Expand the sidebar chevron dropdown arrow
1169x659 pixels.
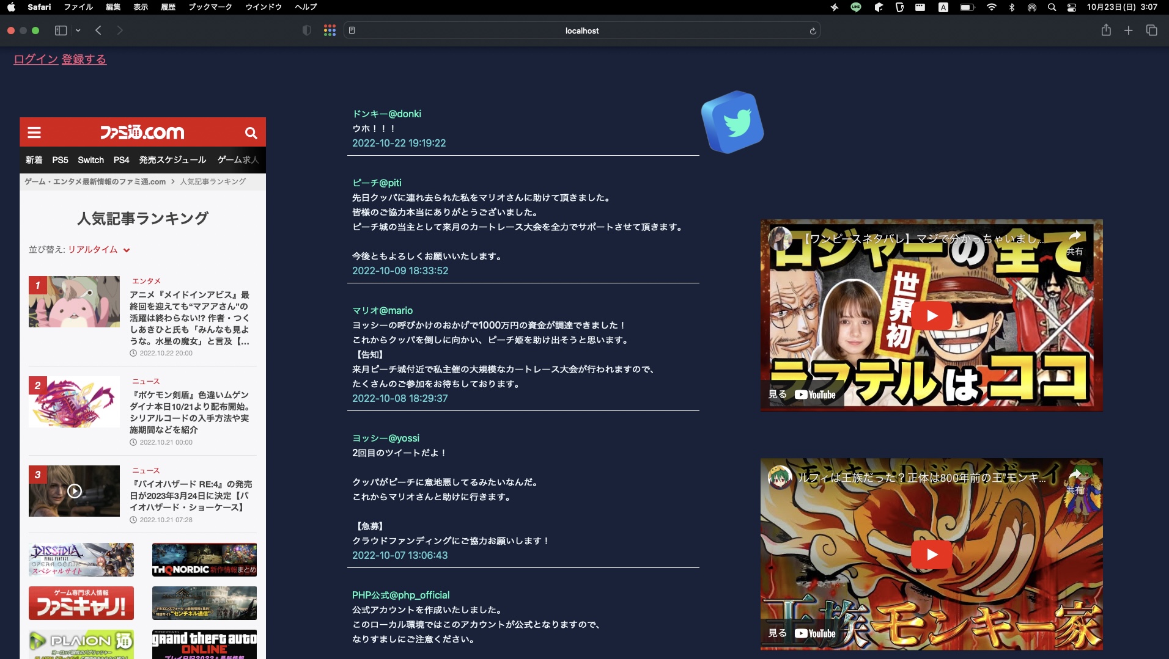tap(78, 31)
